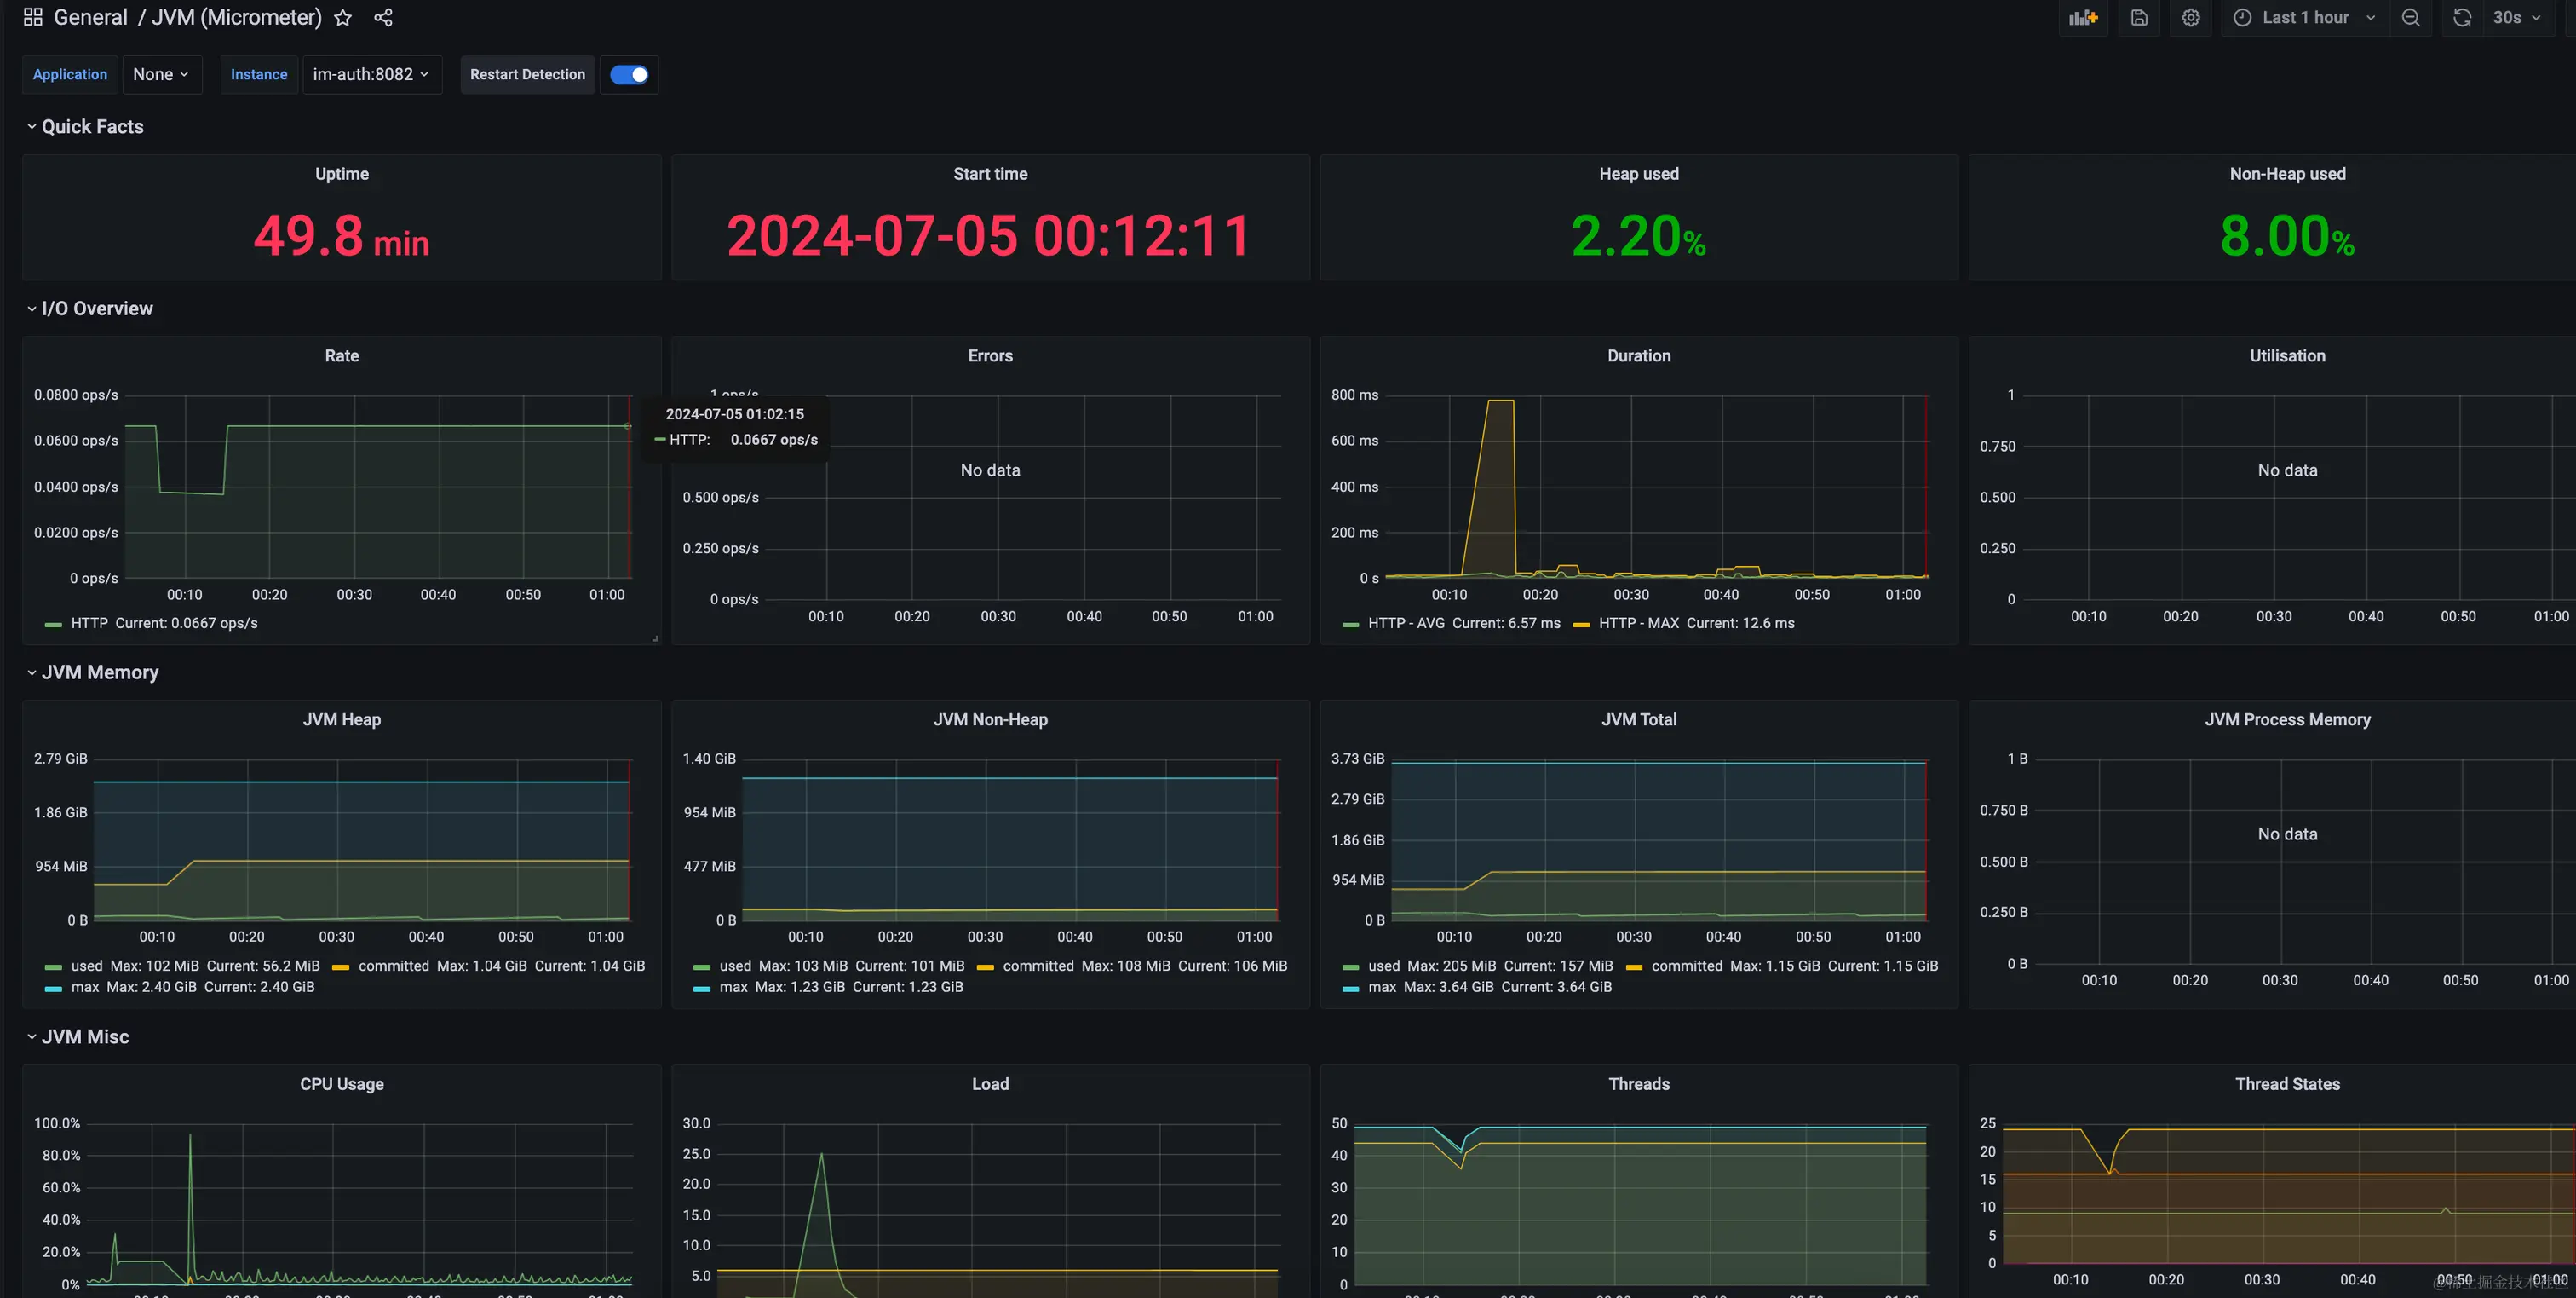Open the Application None dropdown

click(x=161, y=74)
